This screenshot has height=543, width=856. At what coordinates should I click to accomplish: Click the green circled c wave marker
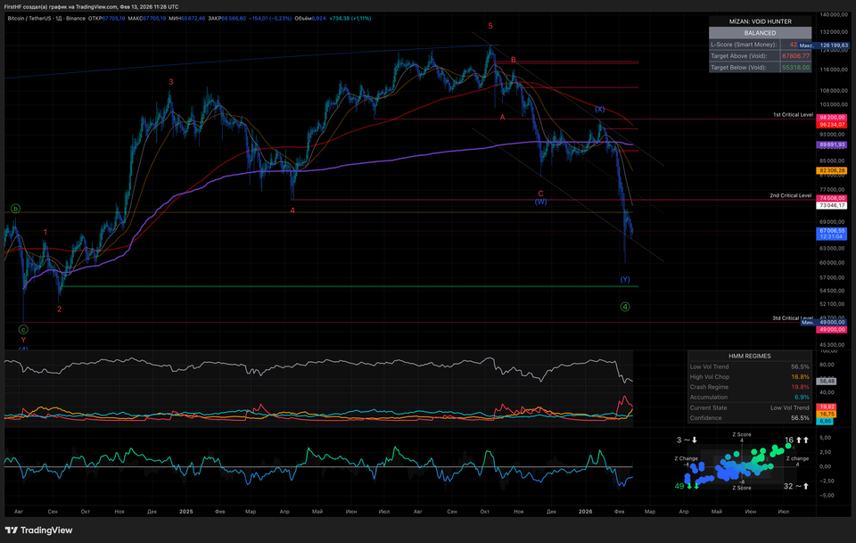(23, 329)
